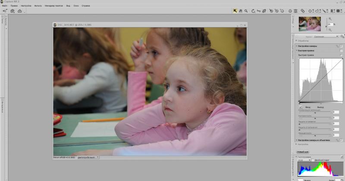345x181 pixels.
Task: Select the Selection Gradient tool
Action: point(332,11)
